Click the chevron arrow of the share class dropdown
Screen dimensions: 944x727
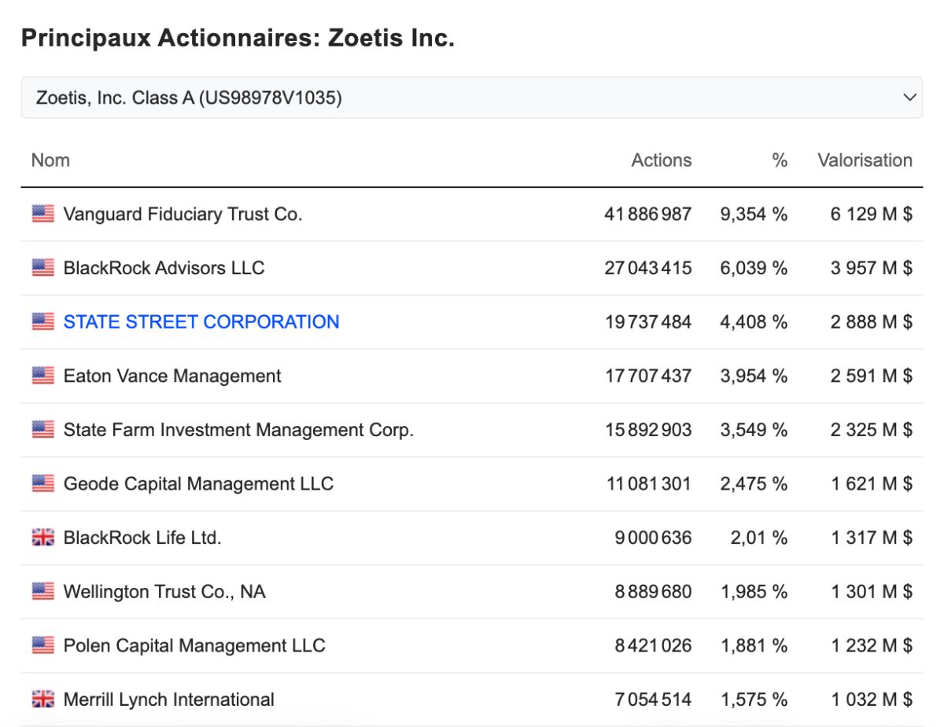[909, 98]
